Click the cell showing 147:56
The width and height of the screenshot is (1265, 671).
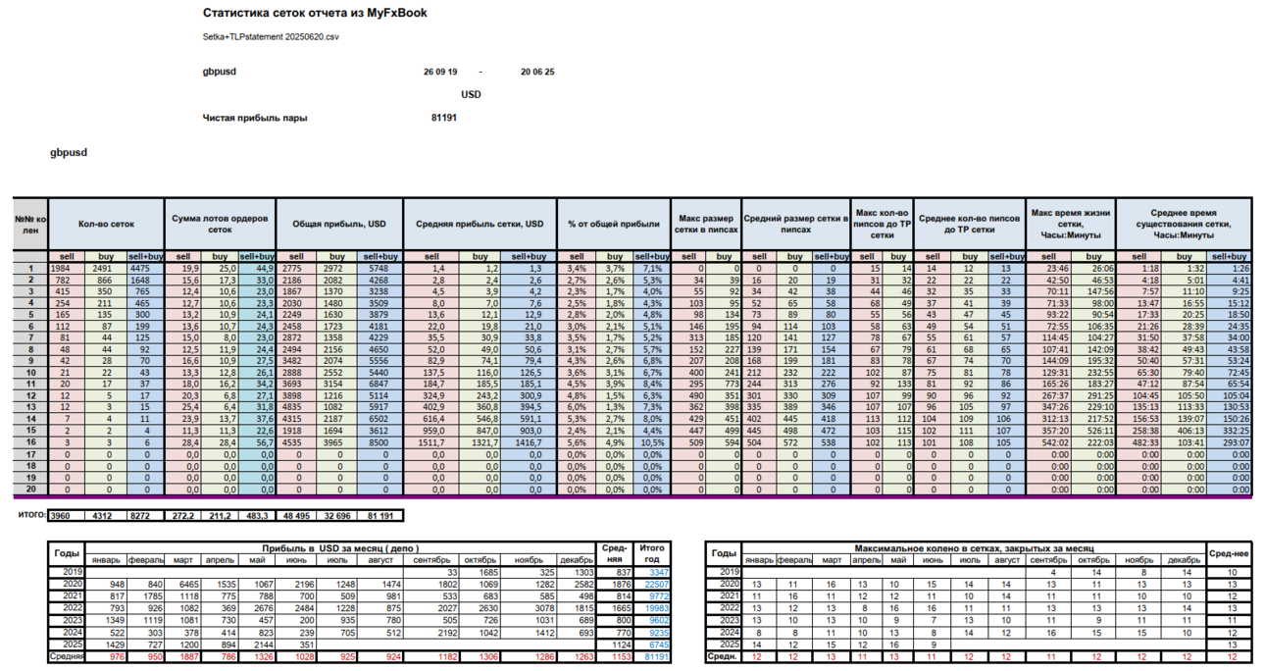coord(1093,291)
